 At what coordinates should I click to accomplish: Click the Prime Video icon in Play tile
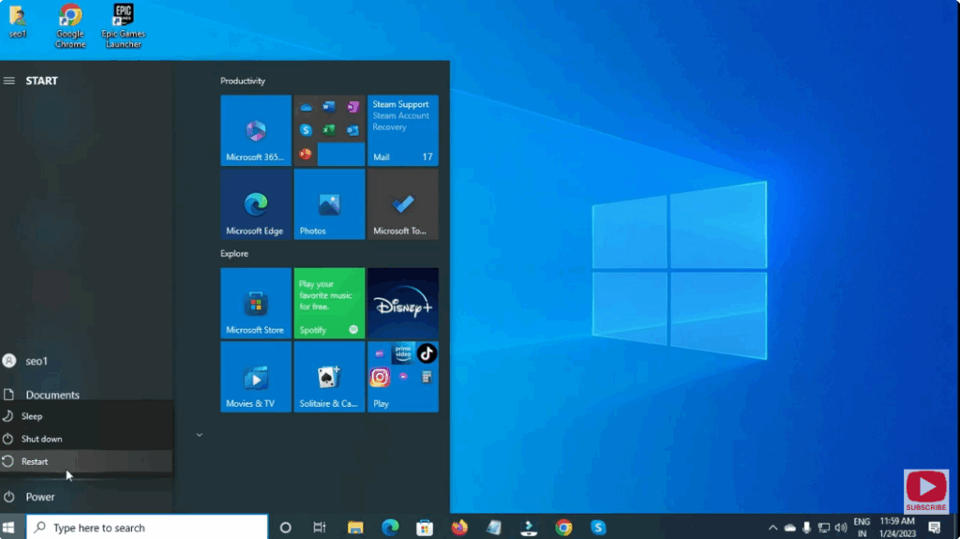tap(403, 353)
